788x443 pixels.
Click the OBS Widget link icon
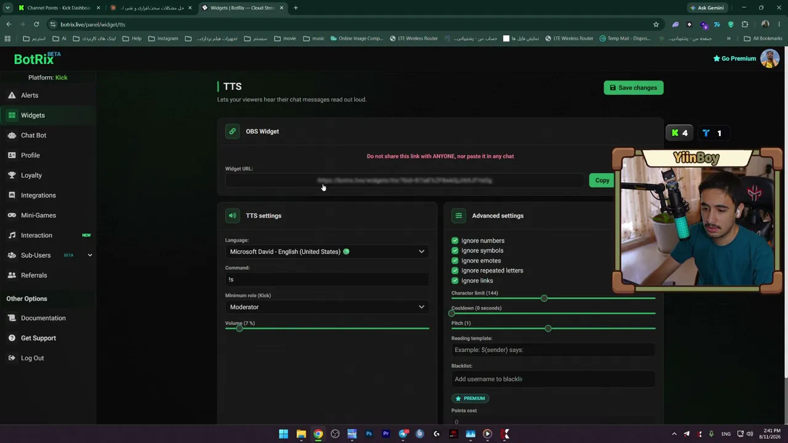click(x=232, y=131)
